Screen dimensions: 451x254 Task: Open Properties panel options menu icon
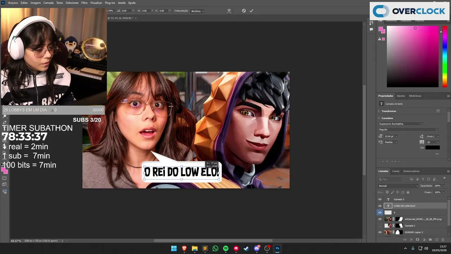click(448, 96)
